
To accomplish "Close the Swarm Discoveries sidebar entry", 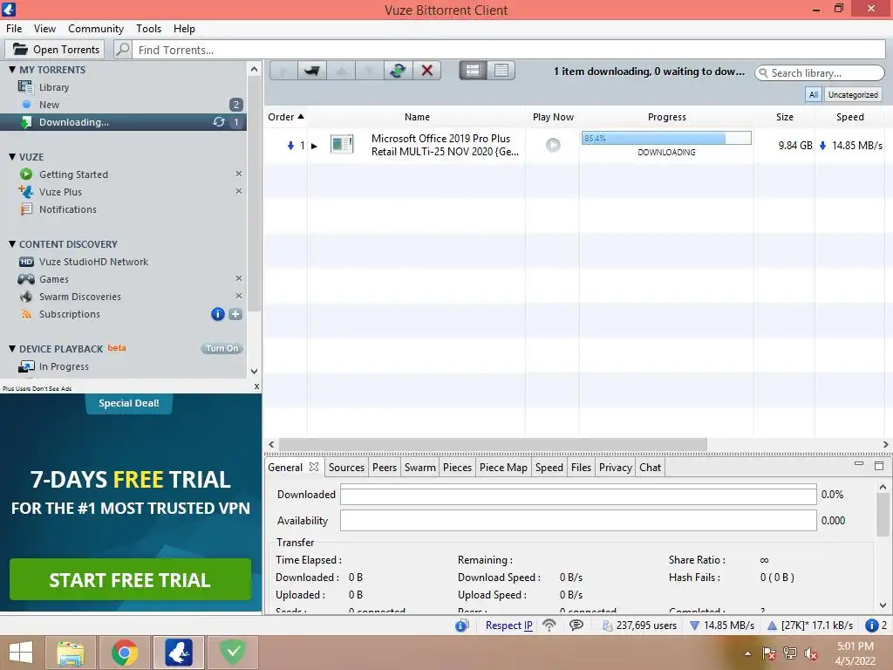I will point(239,296).
